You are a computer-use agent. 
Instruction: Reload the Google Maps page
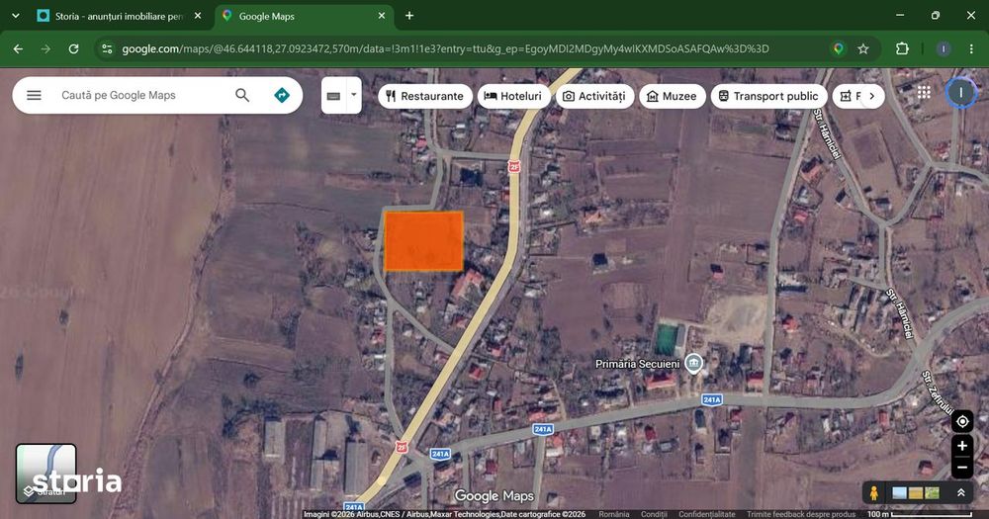73,48
